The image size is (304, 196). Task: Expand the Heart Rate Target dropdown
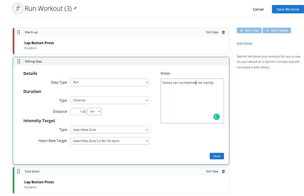(x=110, y=141)
